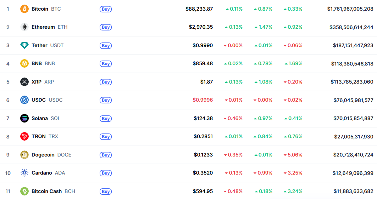
Task: Select the Buy button next to Solana
Action: (x=106, y=119)
